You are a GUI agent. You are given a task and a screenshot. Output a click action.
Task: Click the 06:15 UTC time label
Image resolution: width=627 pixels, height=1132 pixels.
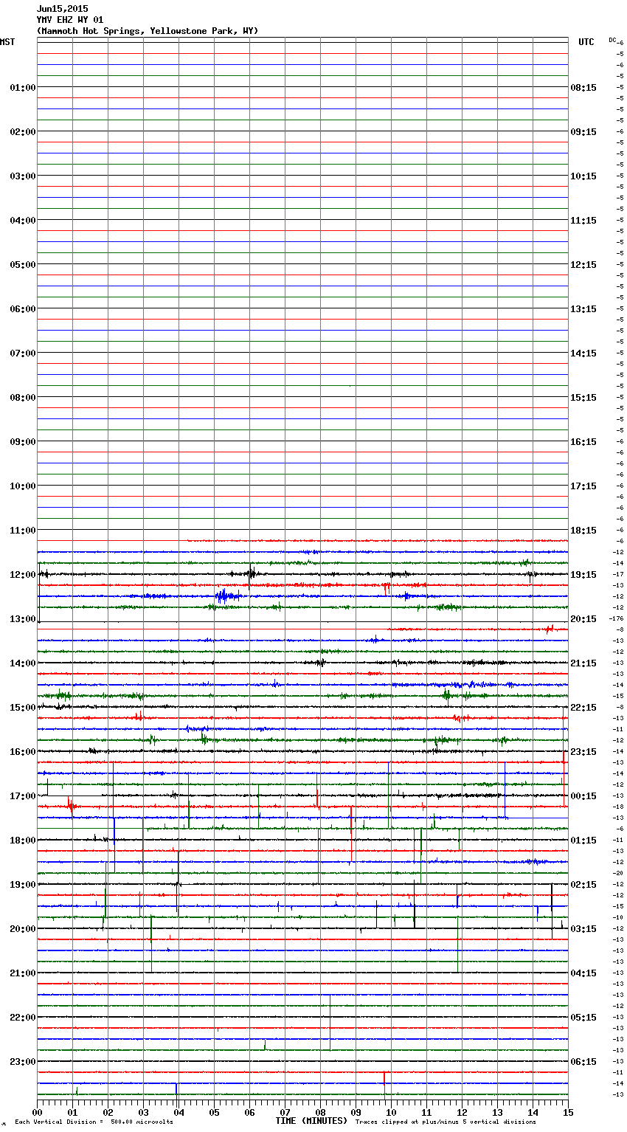coord(583,1062)
